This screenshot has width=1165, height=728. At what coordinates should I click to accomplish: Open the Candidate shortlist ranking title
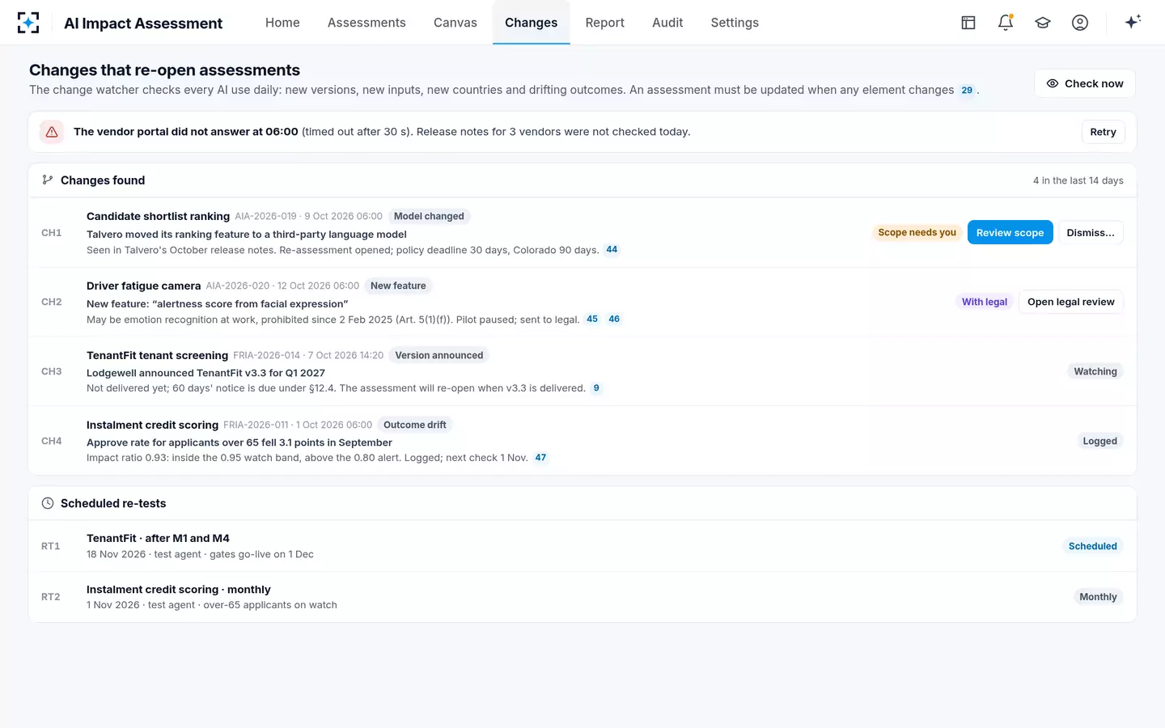tap(158, 216)
